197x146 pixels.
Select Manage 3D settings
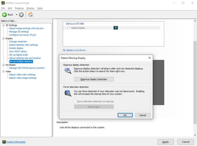pos(19,32)
